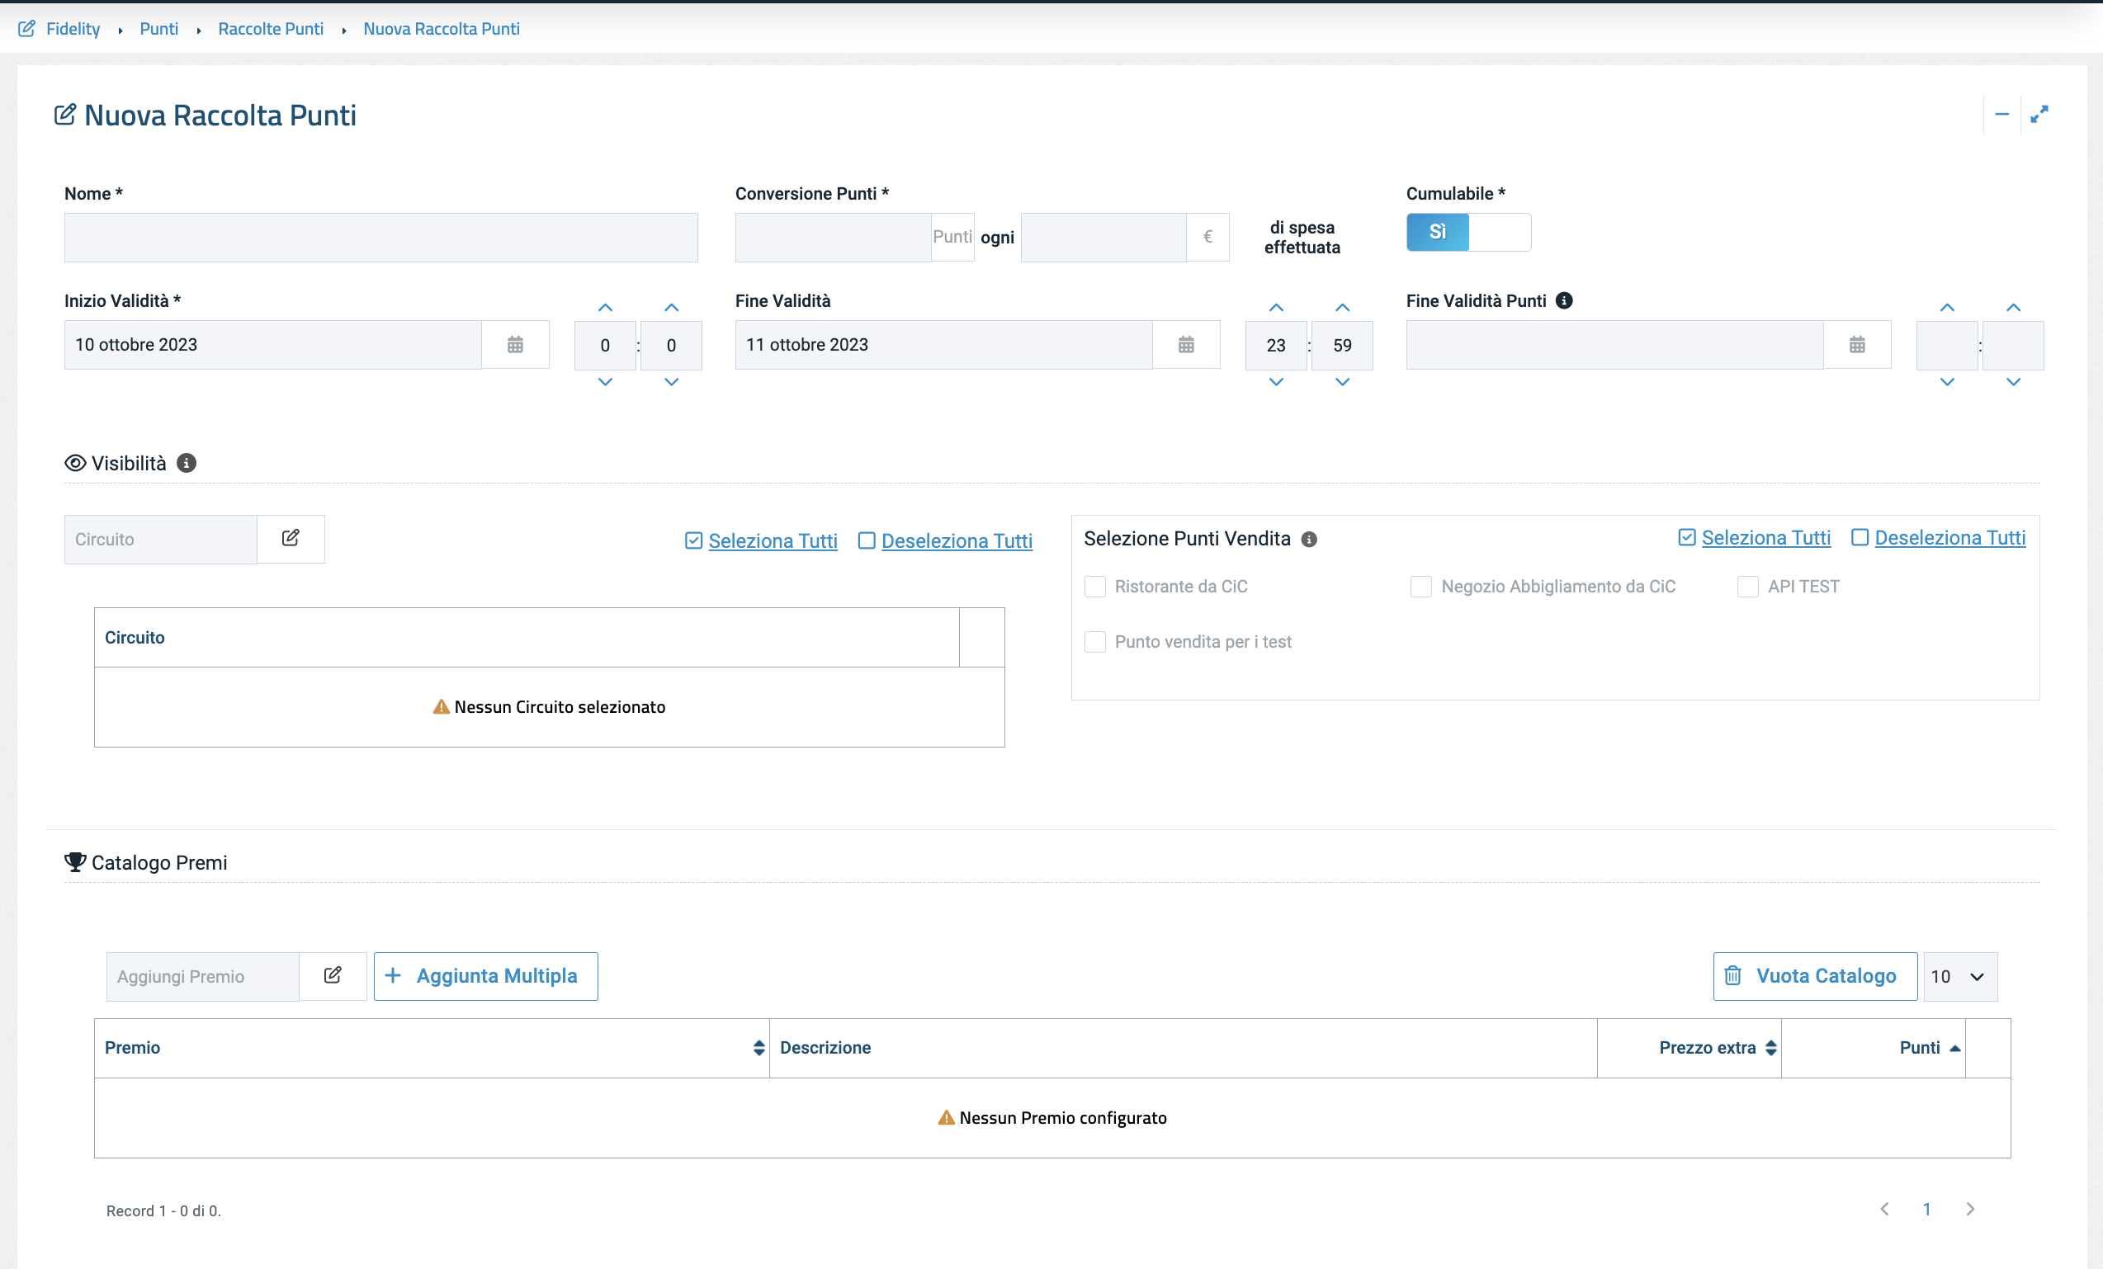Show info for Fine Validità Punti
This screenshot has width=2103, height=1269.
(1563, 300)
